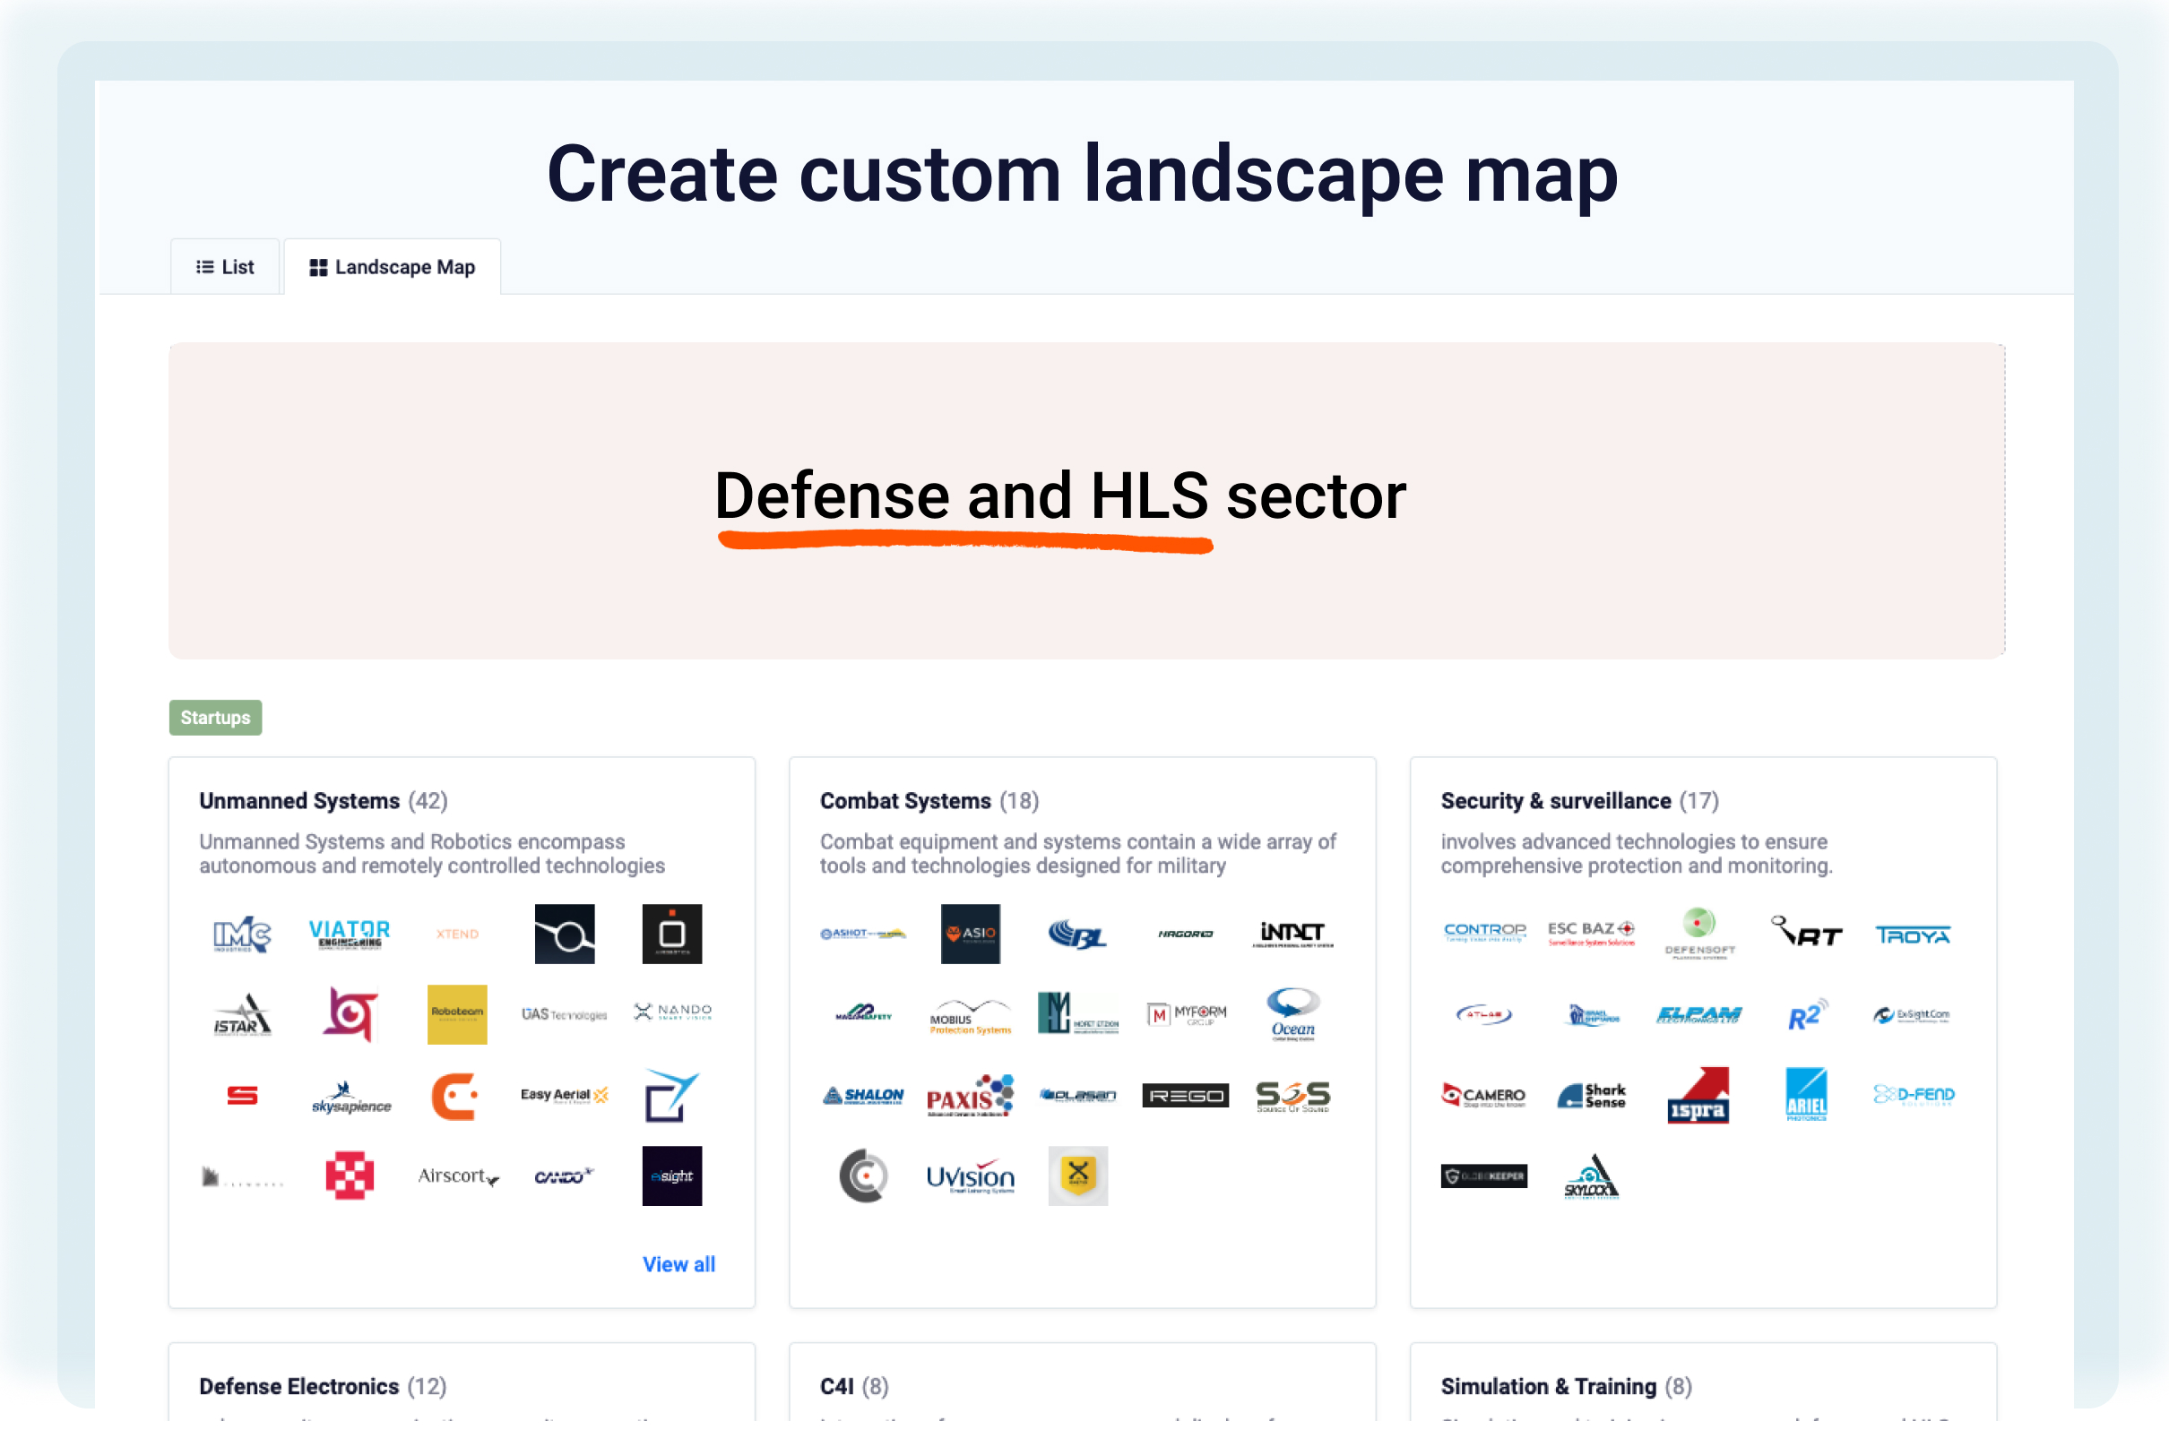This screenshot has height=1430, width=2169.
Task: Click the CANDO logo
Action: (565, 1177)
